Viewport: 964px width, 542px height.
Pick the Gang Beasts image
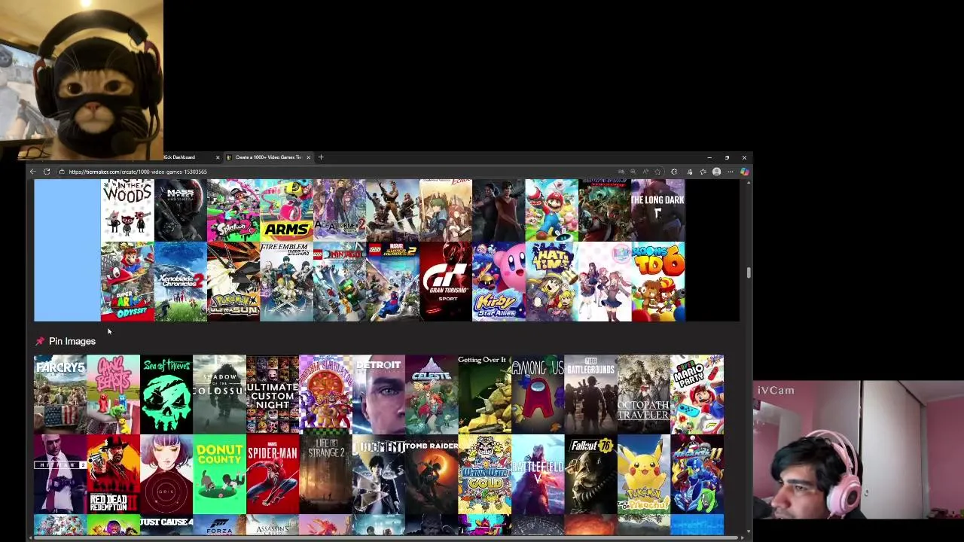[113, 394]
